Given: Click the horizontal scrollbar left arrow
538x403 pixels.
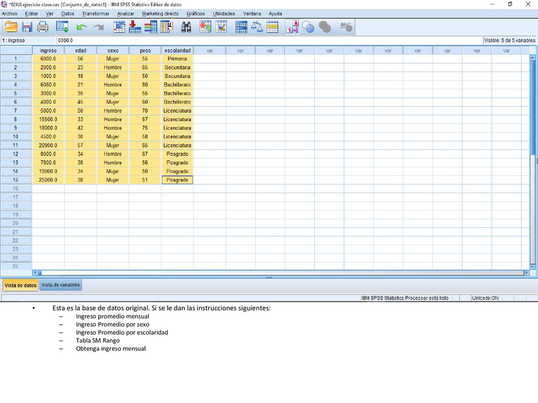Looking at the screenshot, I should click(35, 273).
